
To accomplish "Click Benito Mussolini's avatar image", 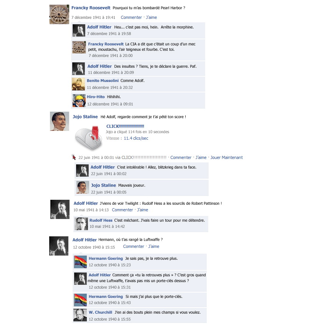I will pyautogui.click(x=78, y=84).
